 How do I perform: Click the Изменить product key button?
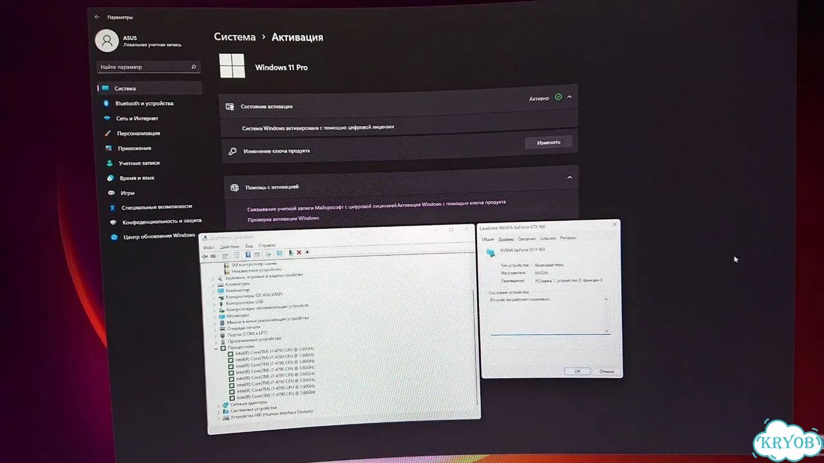548,142
